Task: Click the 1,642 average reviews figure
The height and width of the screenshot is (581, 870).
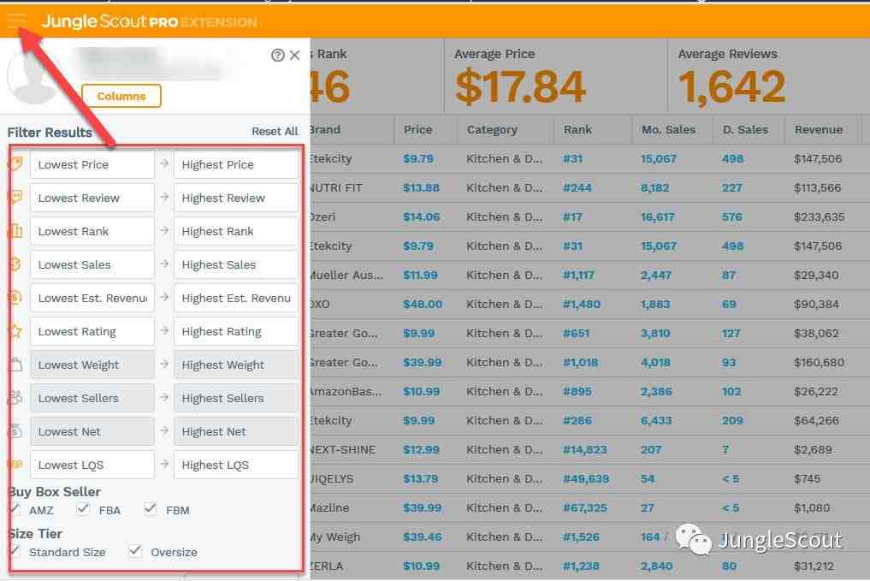Action: coord(731,86)
